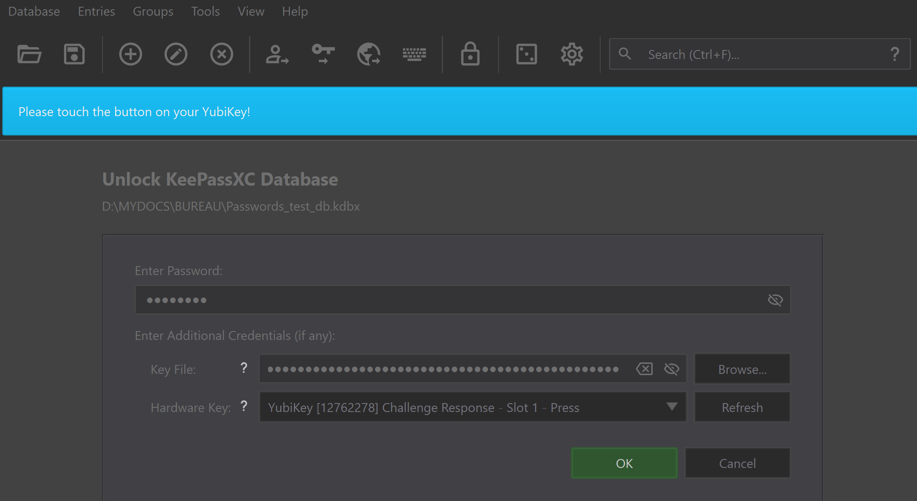Open the password generator dice icon
The width and height of the screenshot is (917, 501).
[x=526, y=54]
